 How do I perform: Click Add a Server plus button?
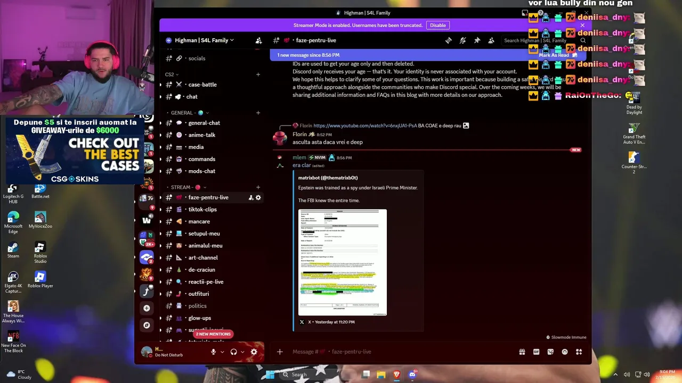[x=147, y=308]
